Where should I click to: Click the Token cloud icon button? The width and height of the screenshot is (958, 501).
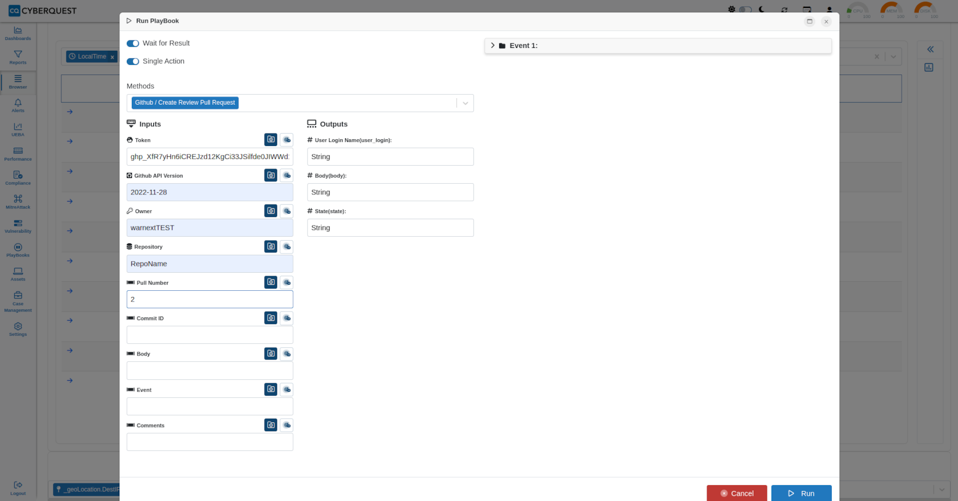click(287, 139)
